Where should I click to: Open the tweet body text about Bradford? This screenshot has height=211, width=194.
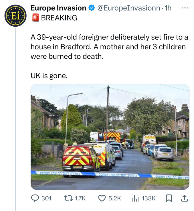(109, 47)
